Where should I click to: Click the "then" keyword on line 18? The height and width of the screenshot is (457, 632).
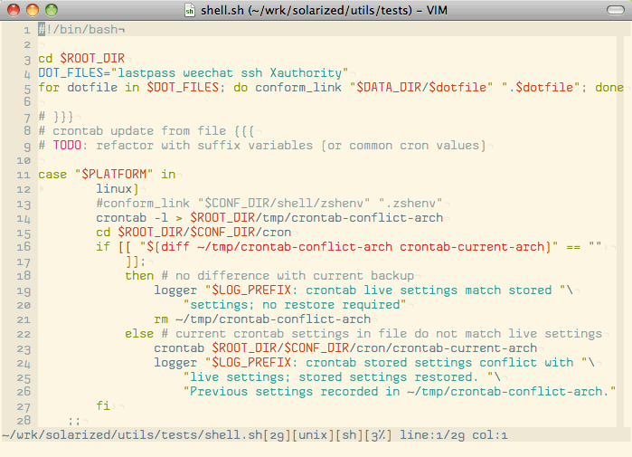(139, 276)
